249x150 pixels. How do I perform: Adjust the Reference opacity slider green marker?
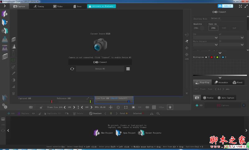point(90,101)
